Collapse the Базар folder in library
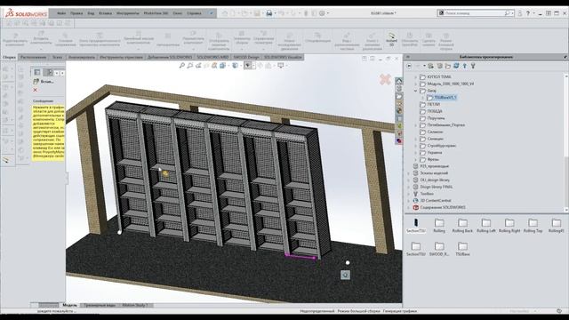The image size is (569, 320). pos(416,91)
